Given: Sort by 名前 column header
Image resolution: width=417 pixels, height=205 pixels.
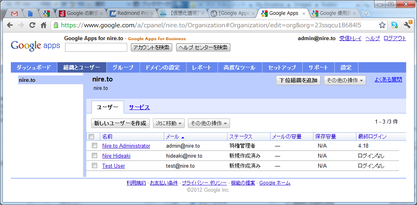Looking at the screenshot, I should tap(108, 137).
